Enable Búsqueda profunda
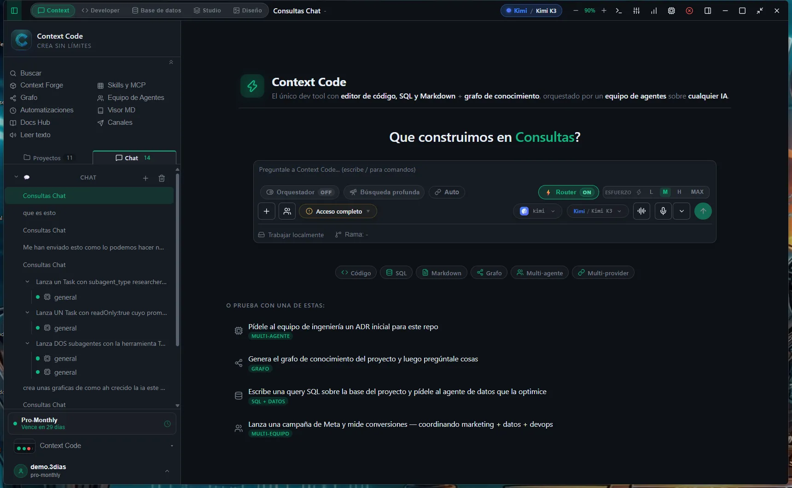Image resolution: width=792 pixels, height=488 pixels. [x=385, y=192]
